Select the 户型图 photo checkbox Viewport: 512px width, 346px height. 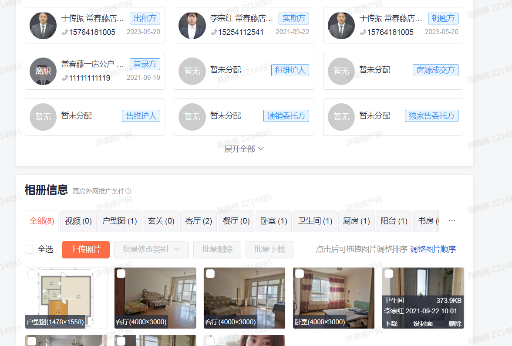32,274
